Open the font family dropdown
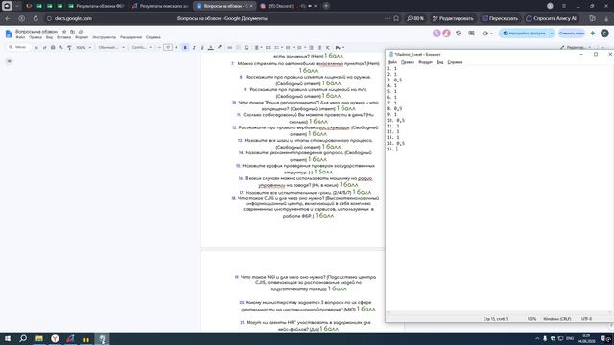Screen dimensions: 614x345 142,48
